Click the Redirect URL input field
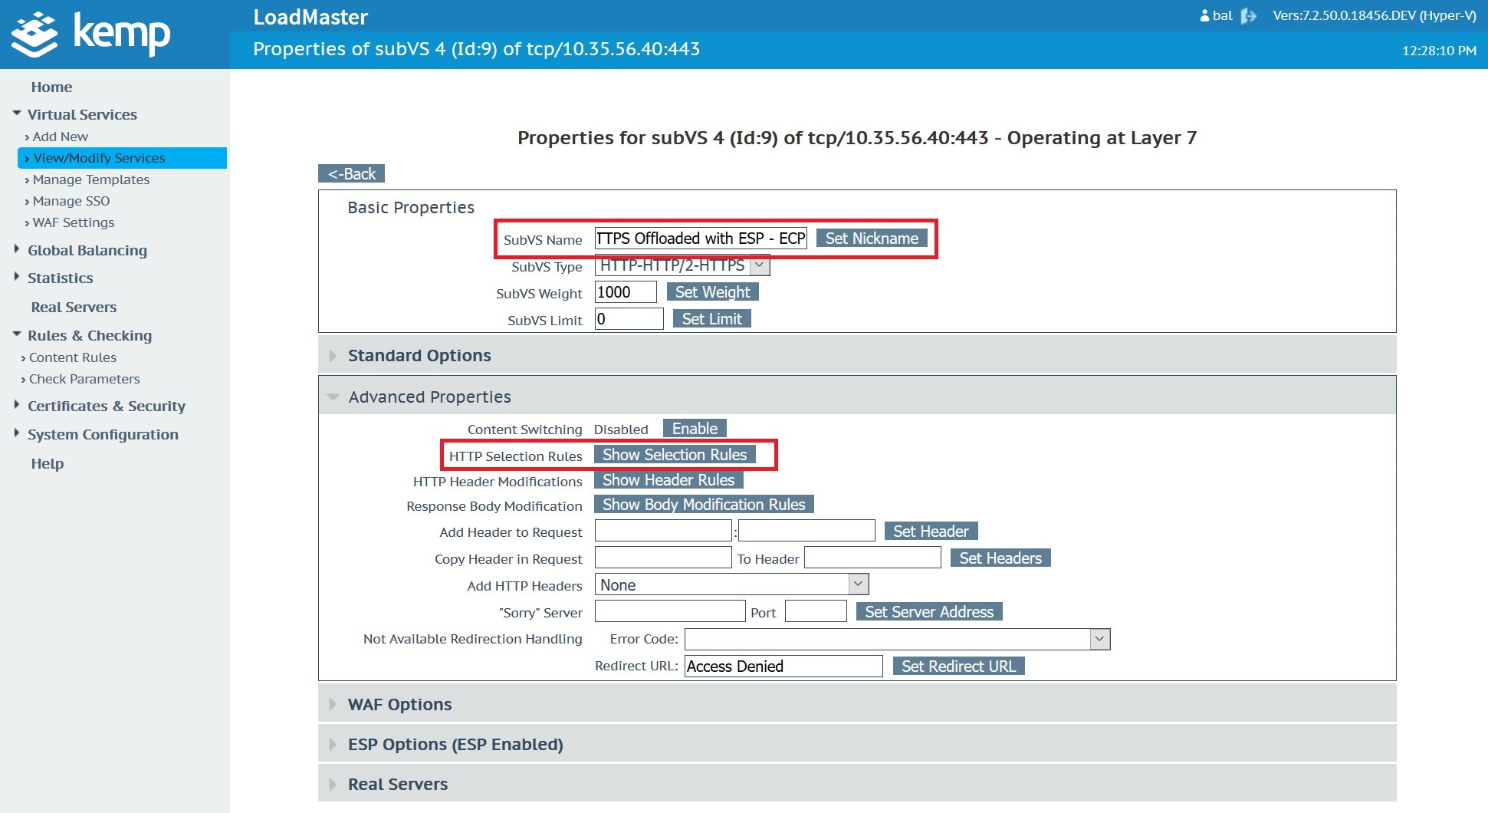Viewport: 1488px width, 813px height. point(783,667)
